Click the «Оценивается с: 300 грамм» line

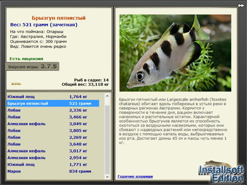pyautogui.click(x=38, y=42)
